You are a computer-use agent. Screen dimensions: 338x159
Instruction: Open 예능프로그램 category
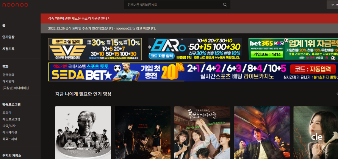click(11, 119)
